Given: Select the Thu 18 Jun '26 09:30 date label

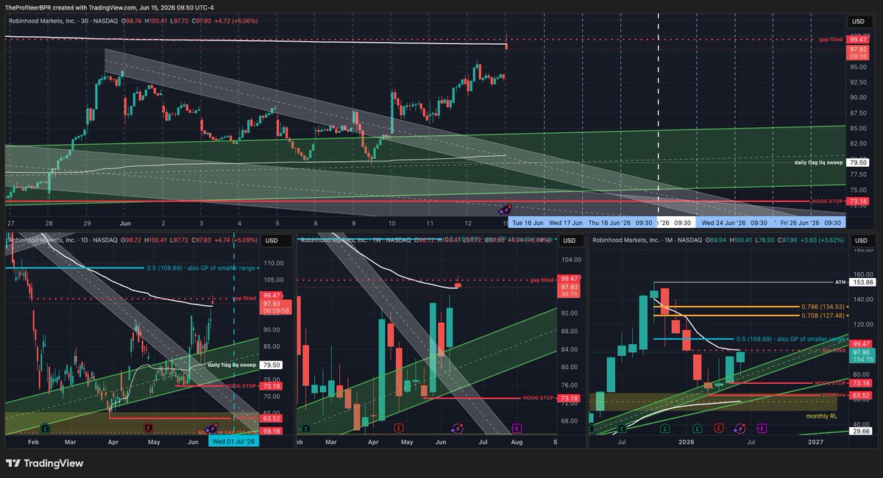Looking at the screenshot, I should 620,222.
